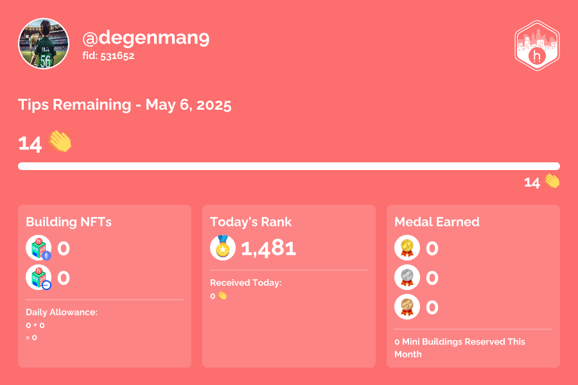Image resolution: width=578 pixels, height=385 pixels.
Task: Click the fid: 531652 text
Action: click(109, 56)
